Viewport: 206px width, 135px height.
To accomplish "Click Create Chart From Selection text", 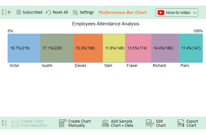I will pos(34,123).
